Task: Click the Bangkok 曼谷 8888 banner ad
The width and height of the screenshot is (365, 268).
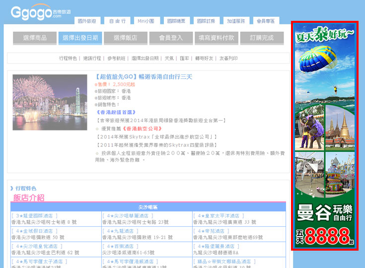Action: (x=325, y=135)
